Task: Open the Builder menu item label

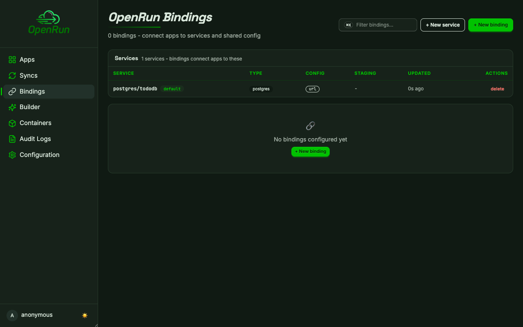Action: 30,107
